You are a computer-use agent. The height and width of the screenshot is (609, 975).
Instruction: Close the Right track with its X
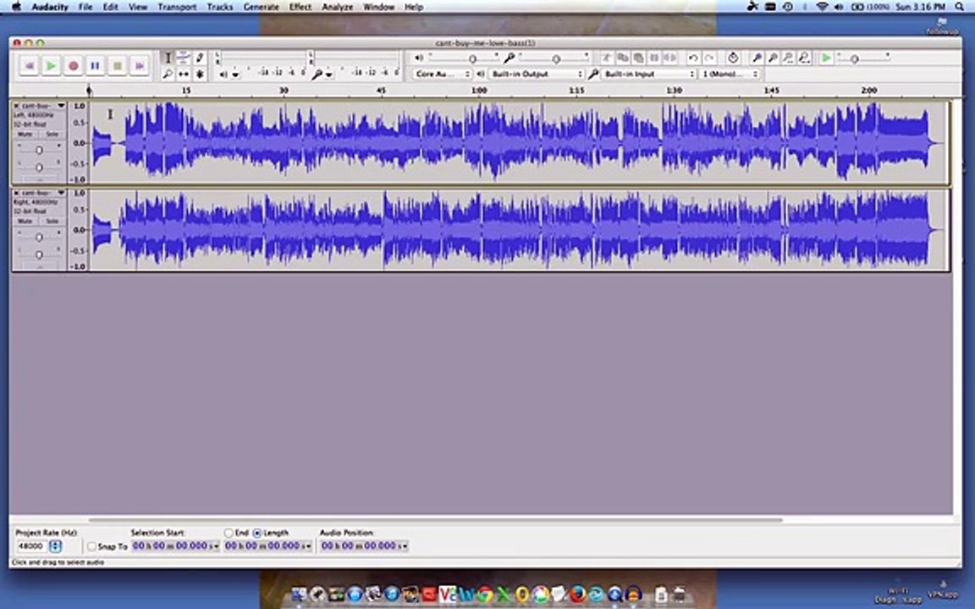(x=16, y=193)
